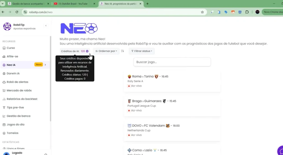Collapse the sidebar with the chevron button
The image size is (283, 155).
click(46, 26)
